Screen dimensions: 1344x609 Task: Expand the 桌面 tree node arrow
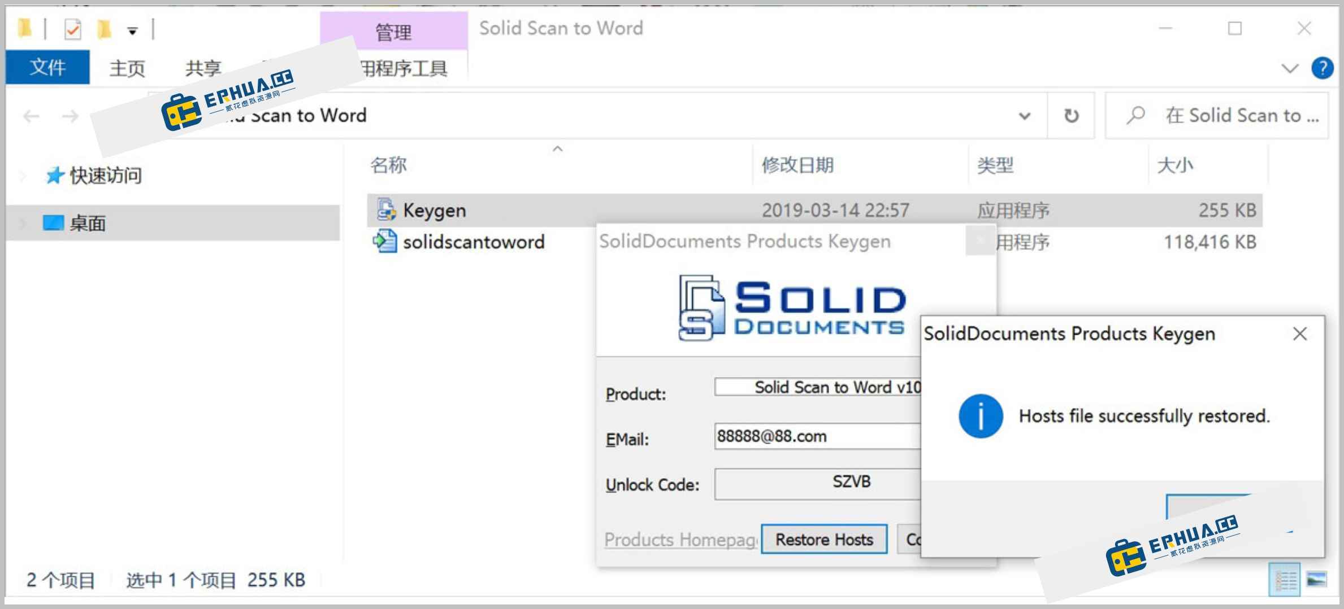pos(23,224)
